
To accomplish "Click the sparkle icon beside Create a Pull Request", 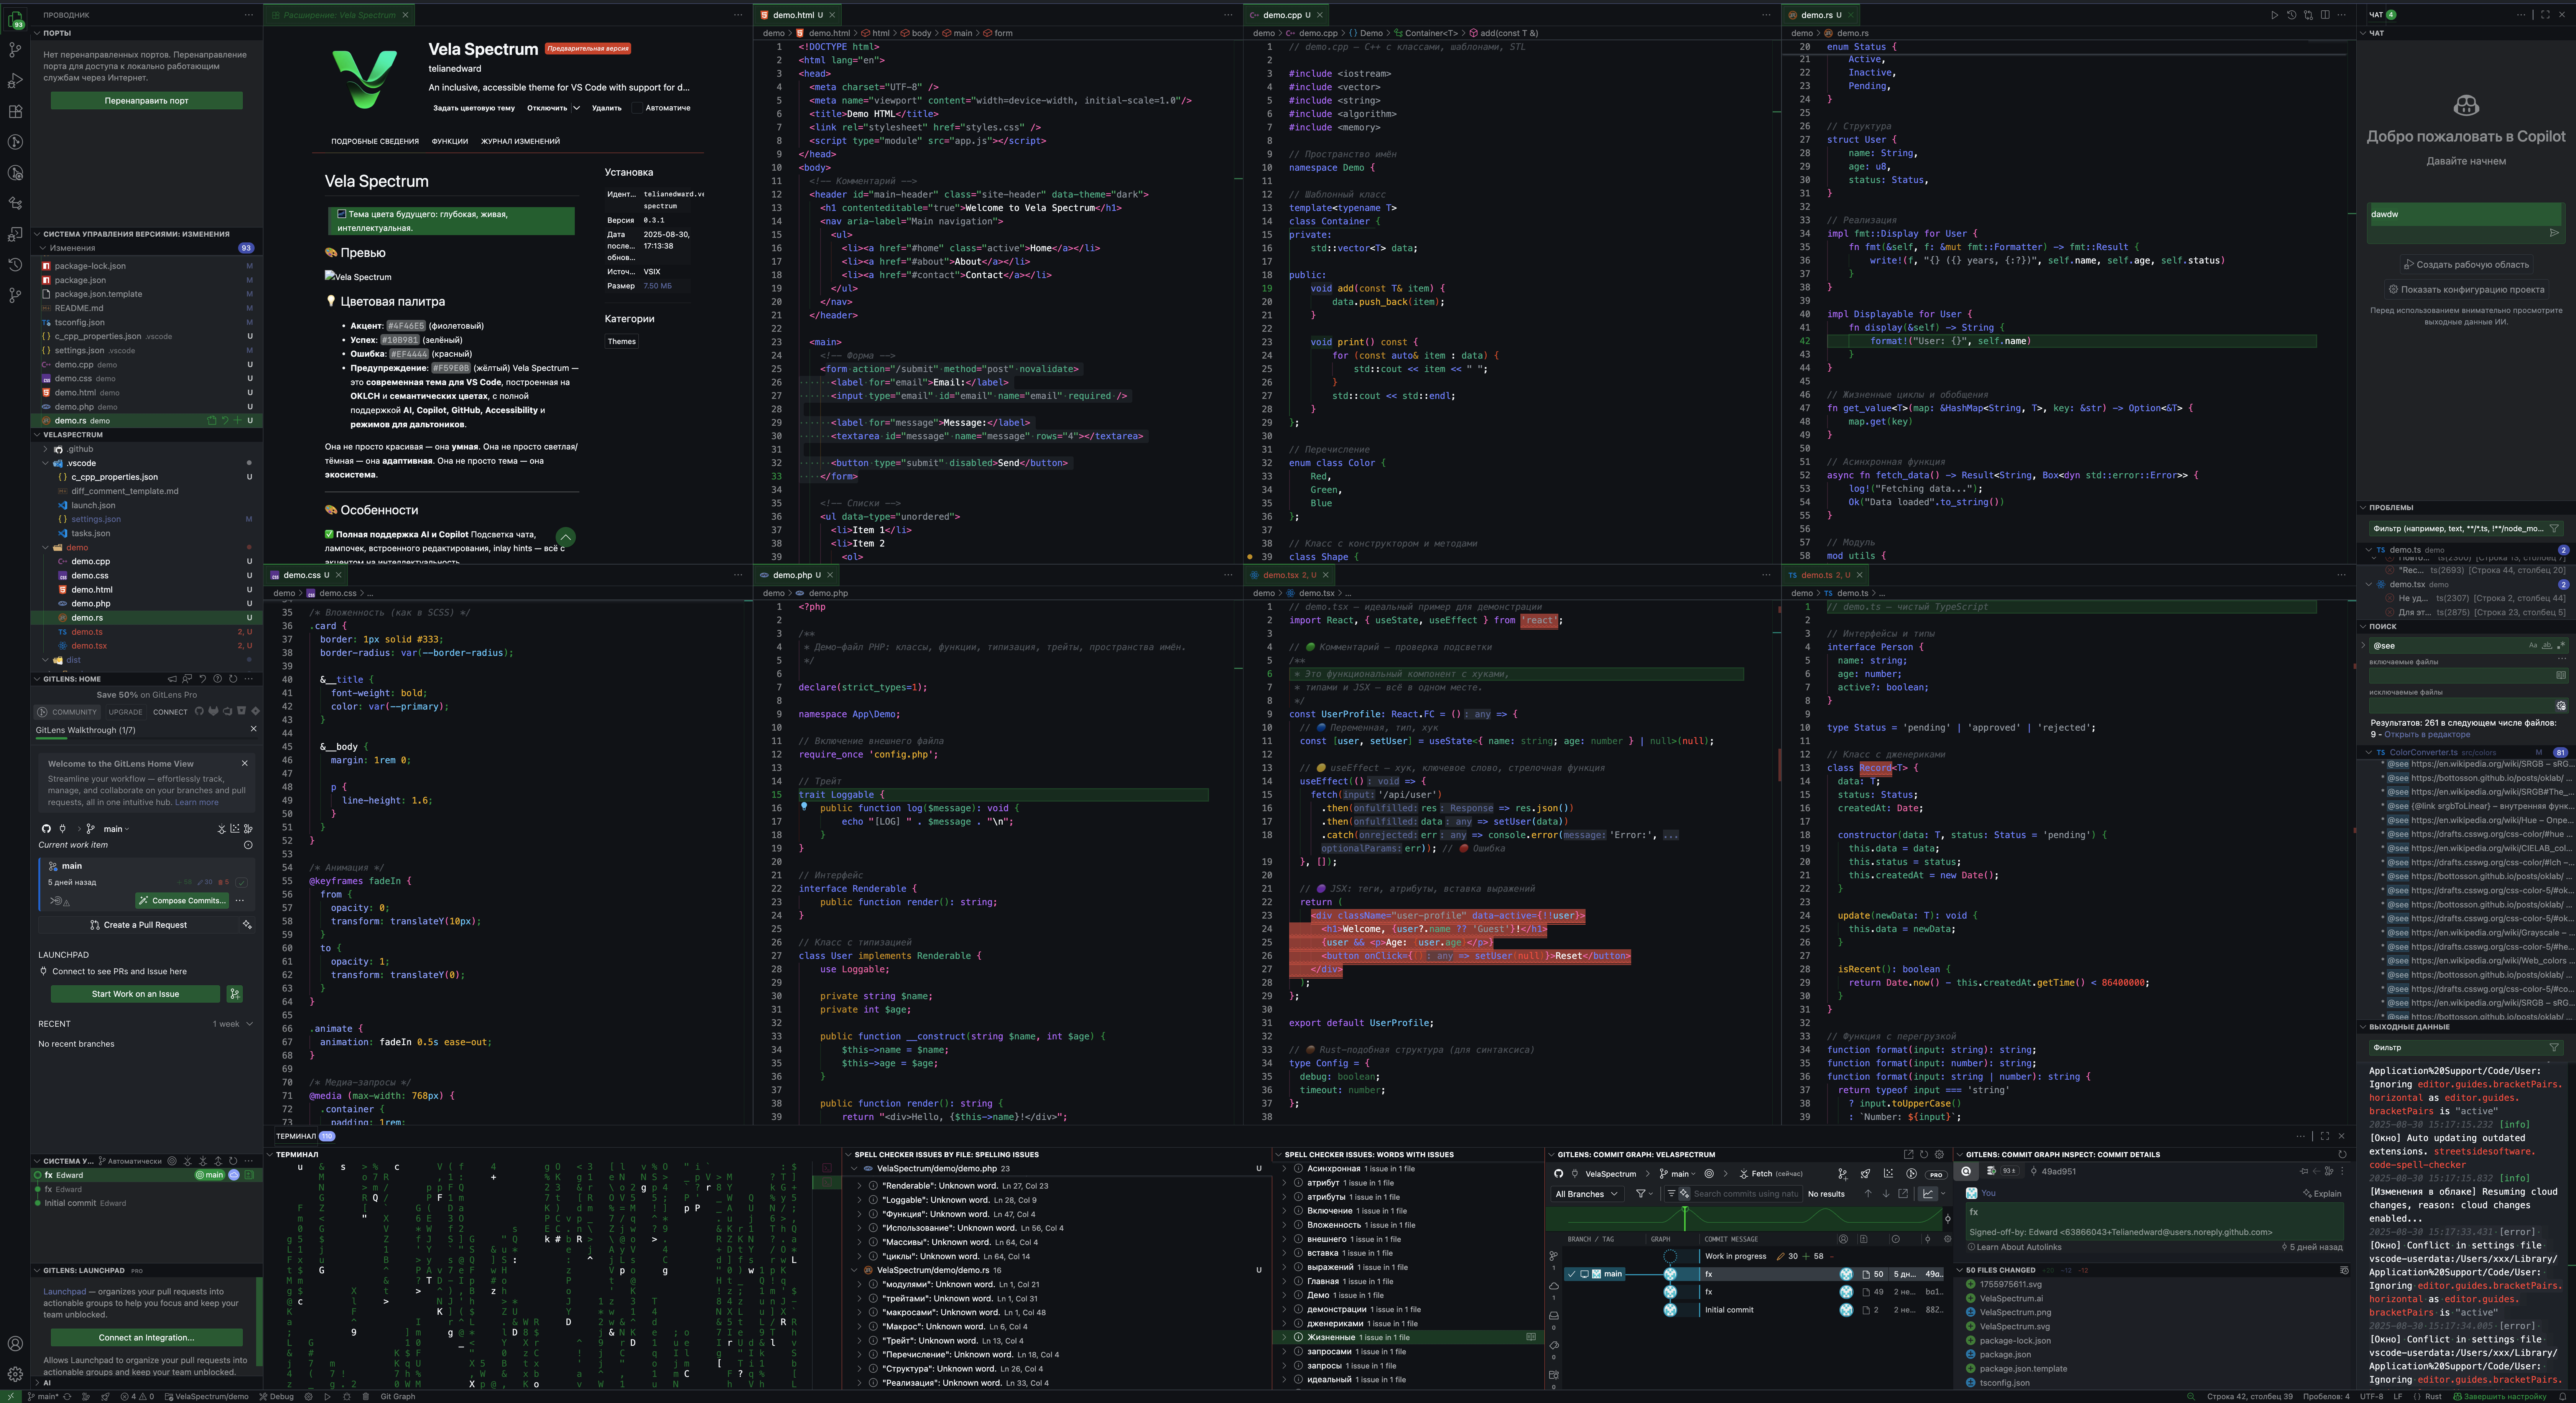I will [247, 925].
